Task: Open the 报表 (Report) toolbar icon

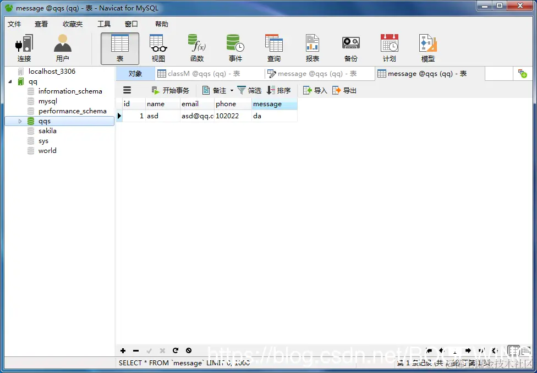Action: coord(313,48)
